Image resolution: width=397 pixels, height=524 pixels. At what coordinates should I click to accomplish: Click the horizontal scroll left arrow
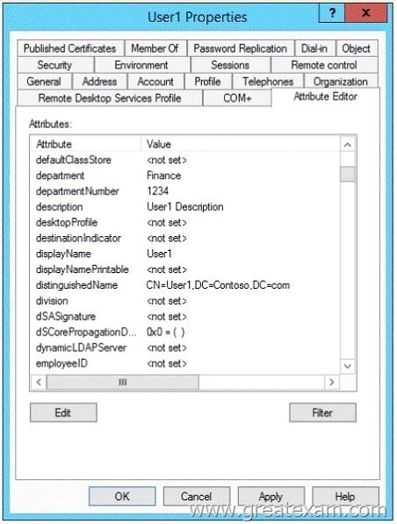point(39,382)
